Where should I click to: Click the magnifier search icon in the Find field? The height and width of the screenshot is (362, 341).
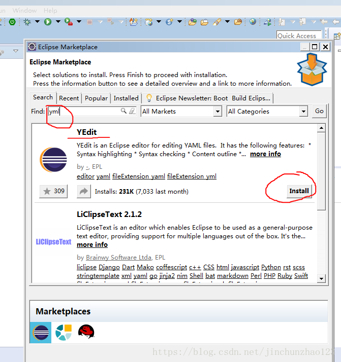point(124,111)
